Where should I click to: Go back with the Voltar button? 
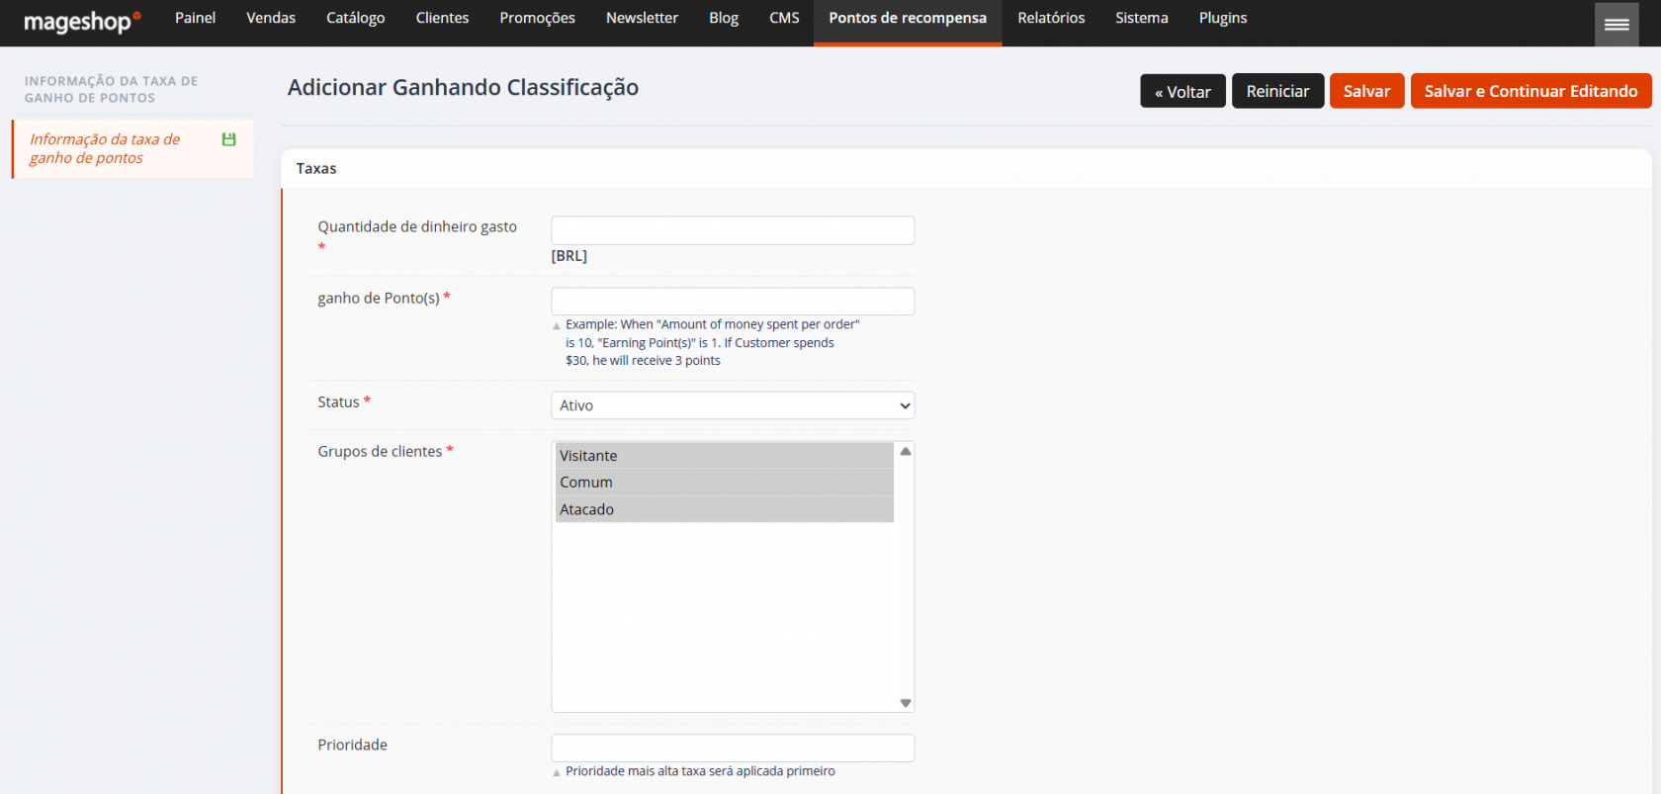1182,91
